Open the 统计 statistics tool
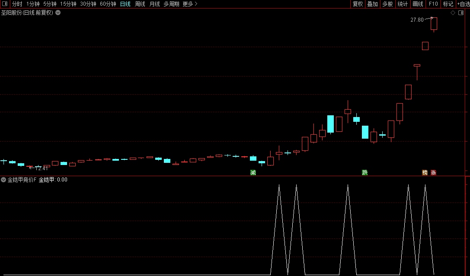Screen dimensions: 470x276 (403, 4)
